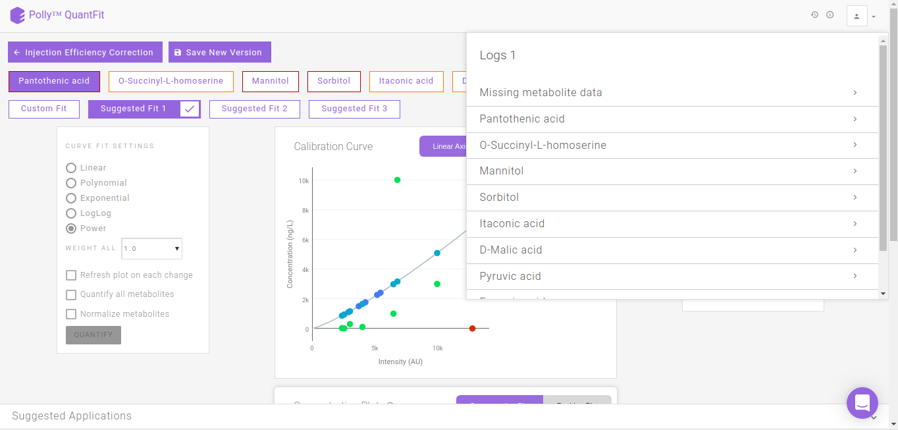Viewport: 898px width, 430px height.
Task: Open the history clock icon in header
Action: 814,14
